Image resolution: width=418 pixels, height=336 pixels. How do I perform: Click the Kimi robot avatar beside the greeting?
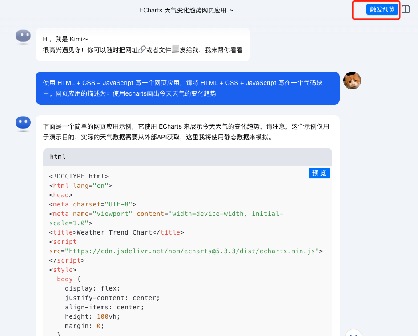point(23,36)
